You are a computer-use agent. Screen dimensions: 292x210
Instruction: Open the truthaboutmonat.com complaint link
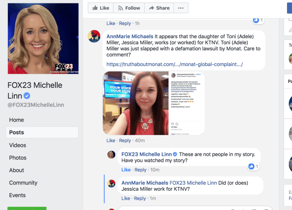[x=175, y=64]
